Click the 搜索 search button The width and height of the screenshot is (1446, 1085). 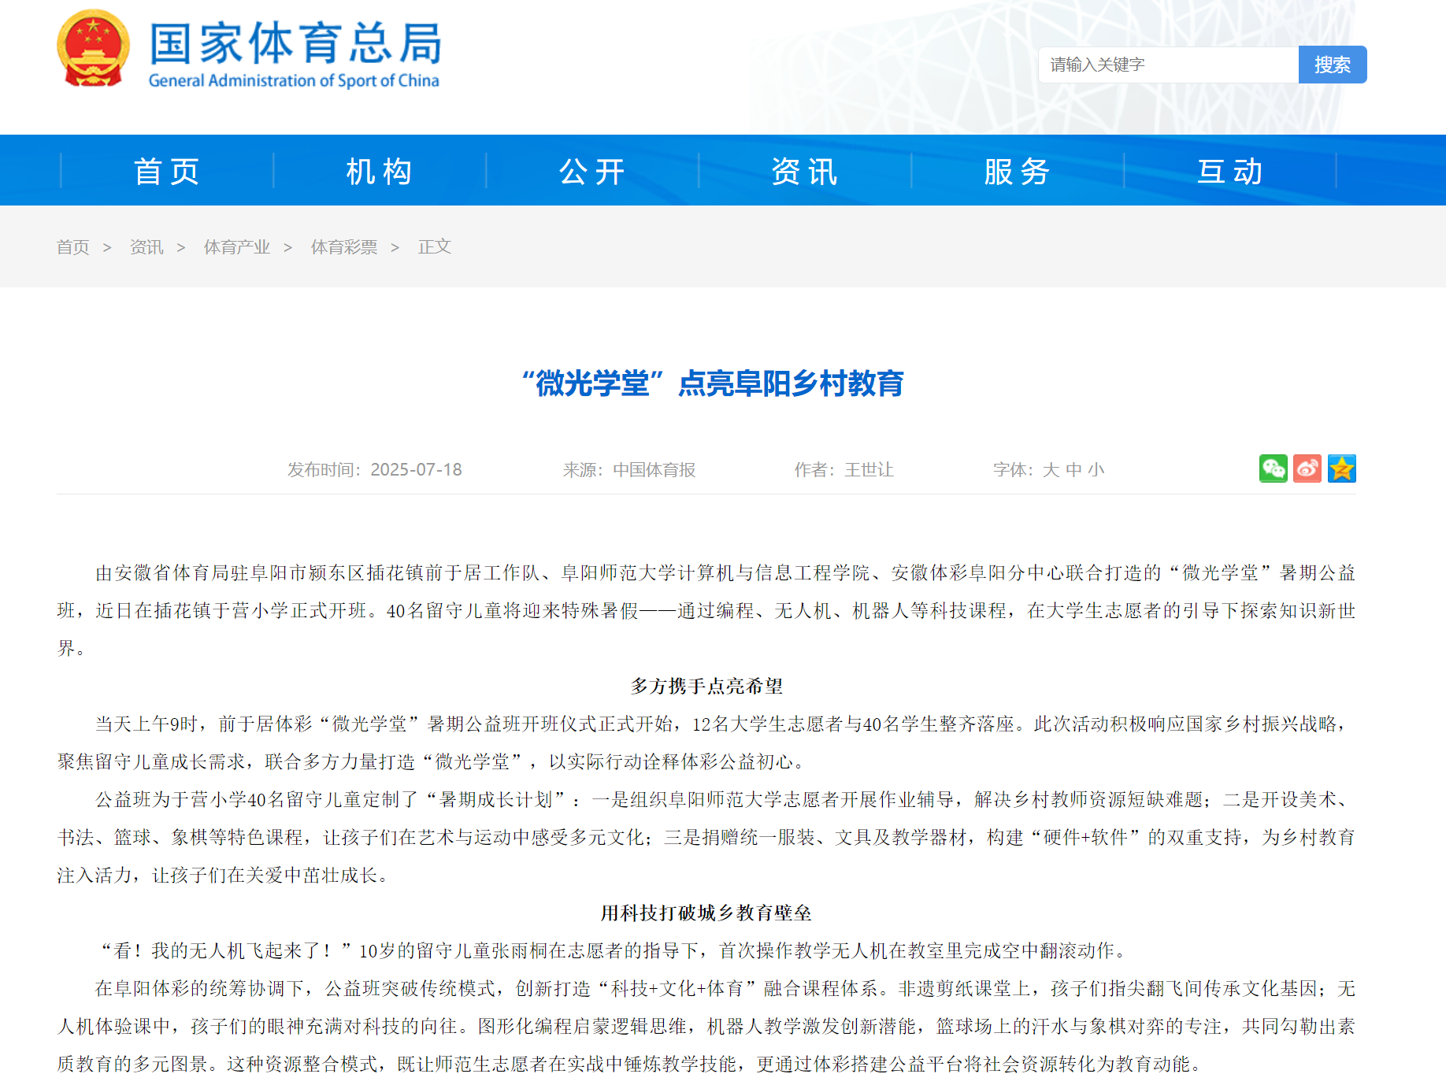click(1332, 65)
